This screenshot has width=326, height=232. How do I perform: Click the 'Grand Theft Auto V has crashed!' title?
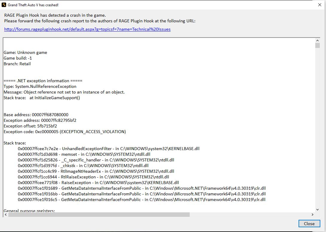pyautogui.click(x=33, y=5)
